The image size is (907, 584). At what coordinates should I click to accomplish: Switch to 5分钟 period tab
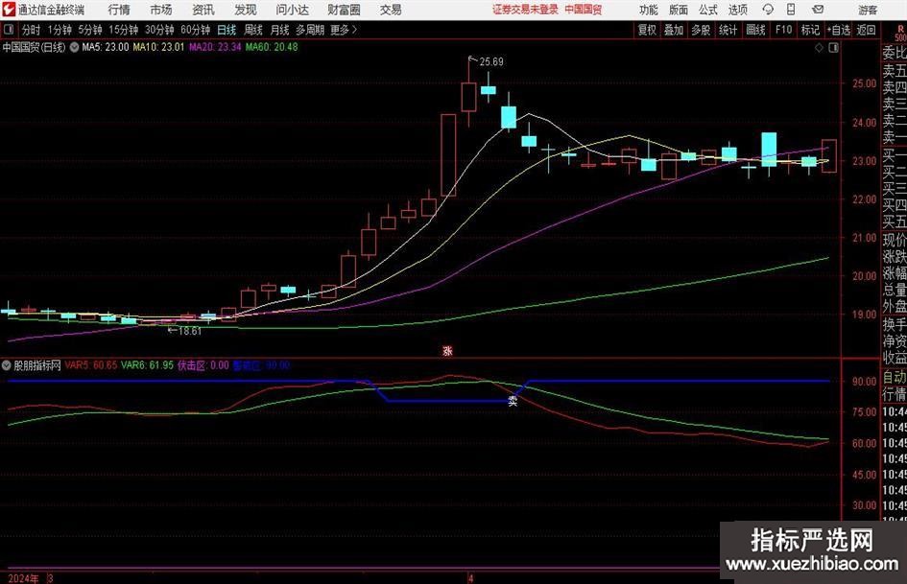(x=89, y=30)
